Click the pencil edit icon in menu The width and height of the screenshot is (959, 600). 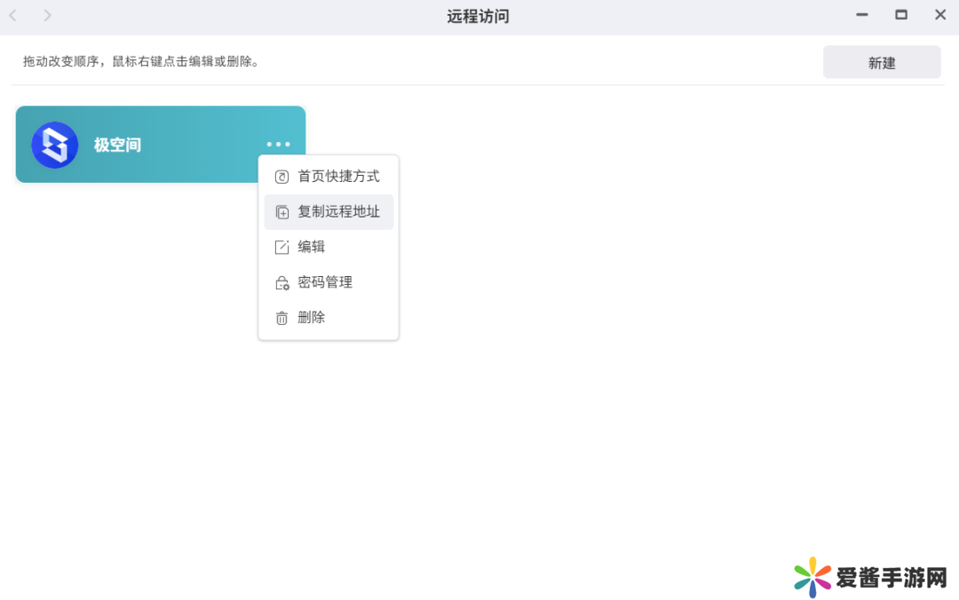(282, 248)
